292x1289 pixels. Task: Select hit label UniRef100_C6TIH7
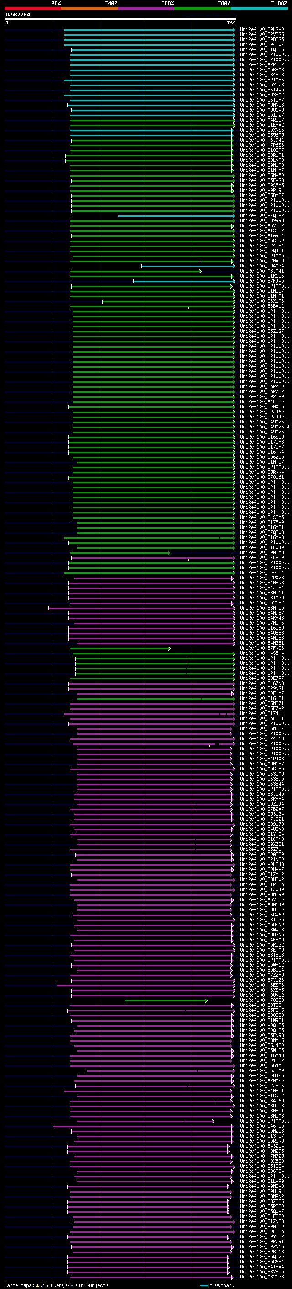pyautogui.click(x=262, y=100)
